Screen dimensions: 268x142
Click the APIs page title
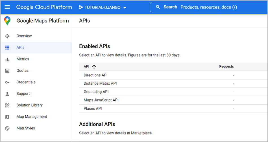point(84,21)
